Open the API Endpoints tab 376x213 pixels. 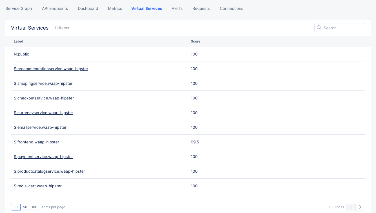[55, 8]
